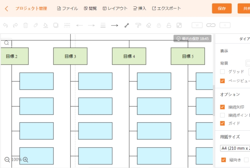Zoom in with the plus magnifier
The width and height of the screenshot is (250, 168).
coord(26,160)
